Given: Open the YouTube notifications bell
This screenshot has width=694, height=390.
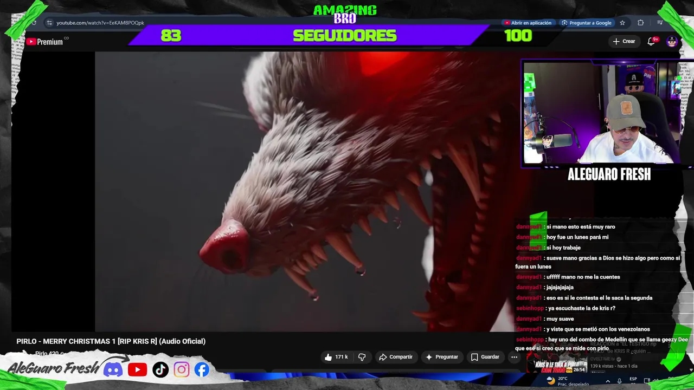Looking at the screenshot, I should [x=651, y=41].
